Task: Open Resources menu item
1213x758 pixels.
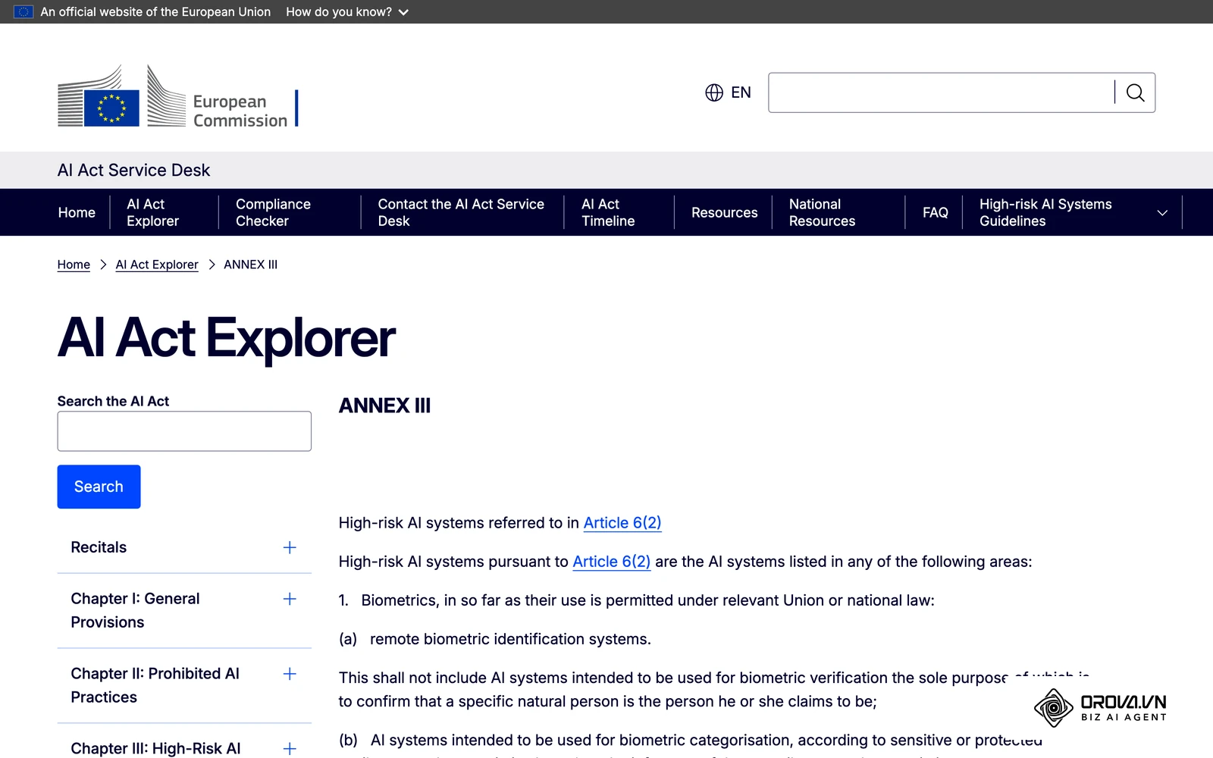Action: [724, 213]
